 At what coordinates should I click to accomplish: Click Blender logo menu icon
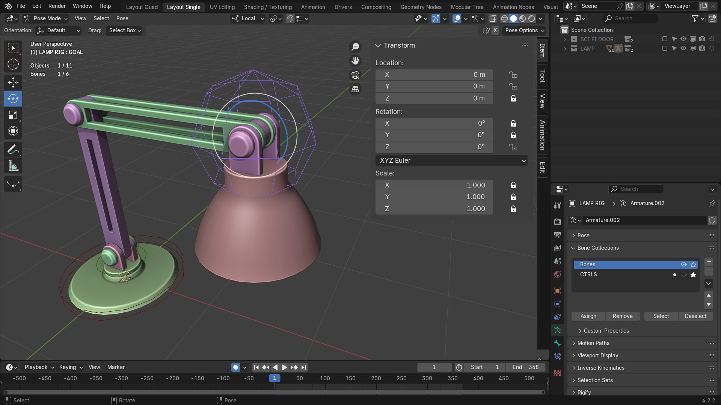tap(8, 6)
